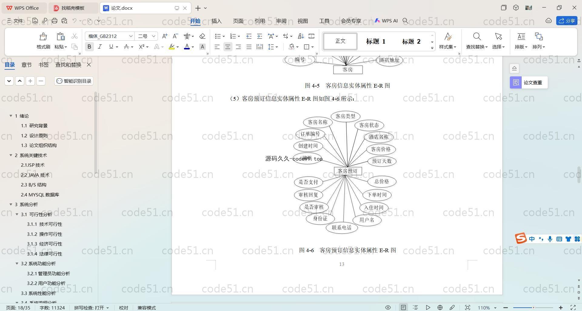Click the 找稻壳模板 window tab
The width and height of the screenshot is (582, 311).
coord(73,8)
